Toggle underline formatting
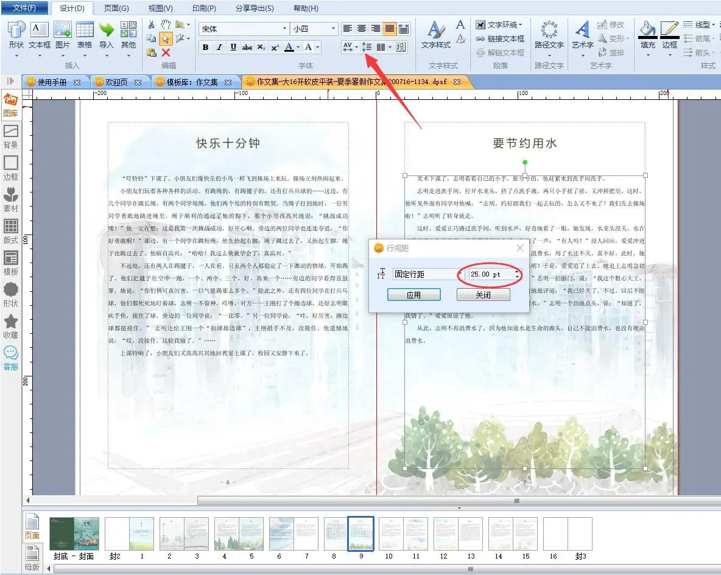The height and width of the screenshot is (575, 721). 233,47
